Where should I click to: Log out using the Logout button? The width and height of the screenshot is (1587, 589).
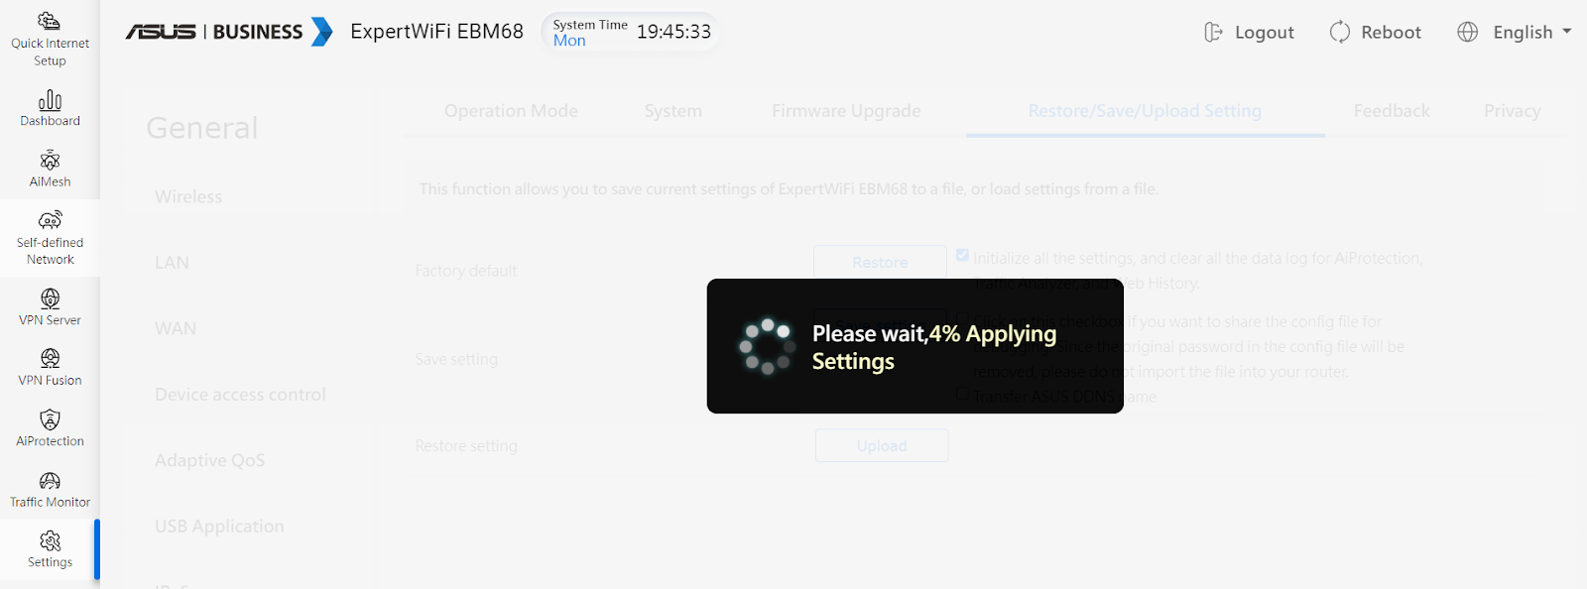coord(1249,32)
